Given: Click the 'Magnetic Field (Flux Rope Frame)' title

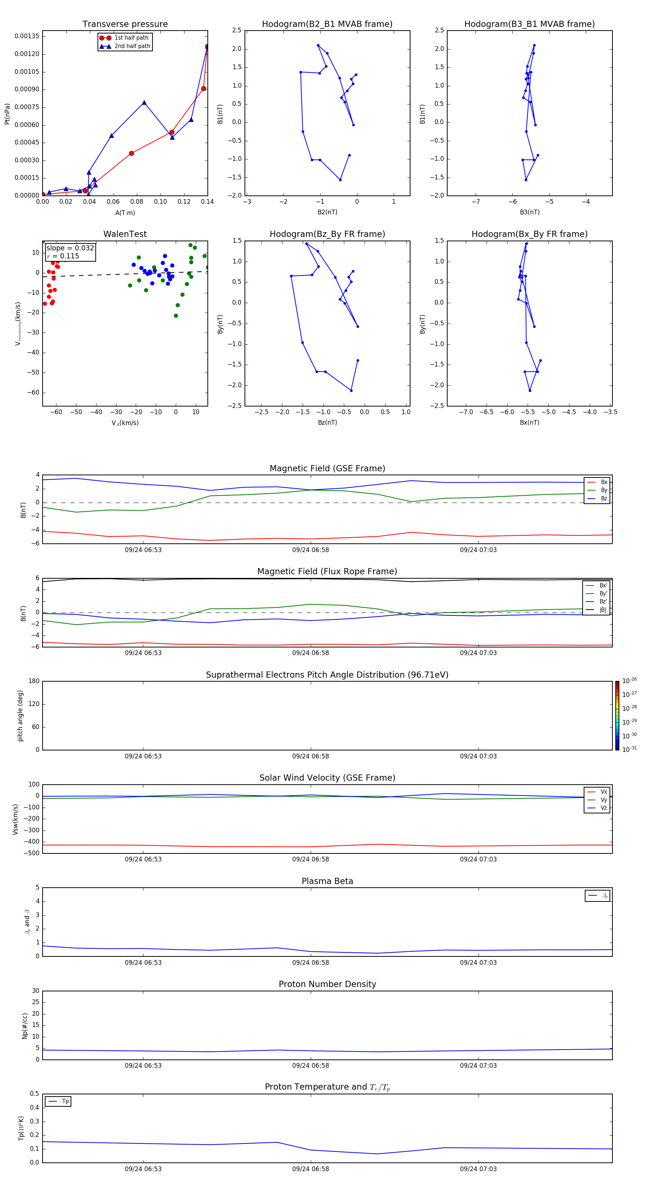Looking at the screenshot, I should pyautogui.click(x=327, y=572).
